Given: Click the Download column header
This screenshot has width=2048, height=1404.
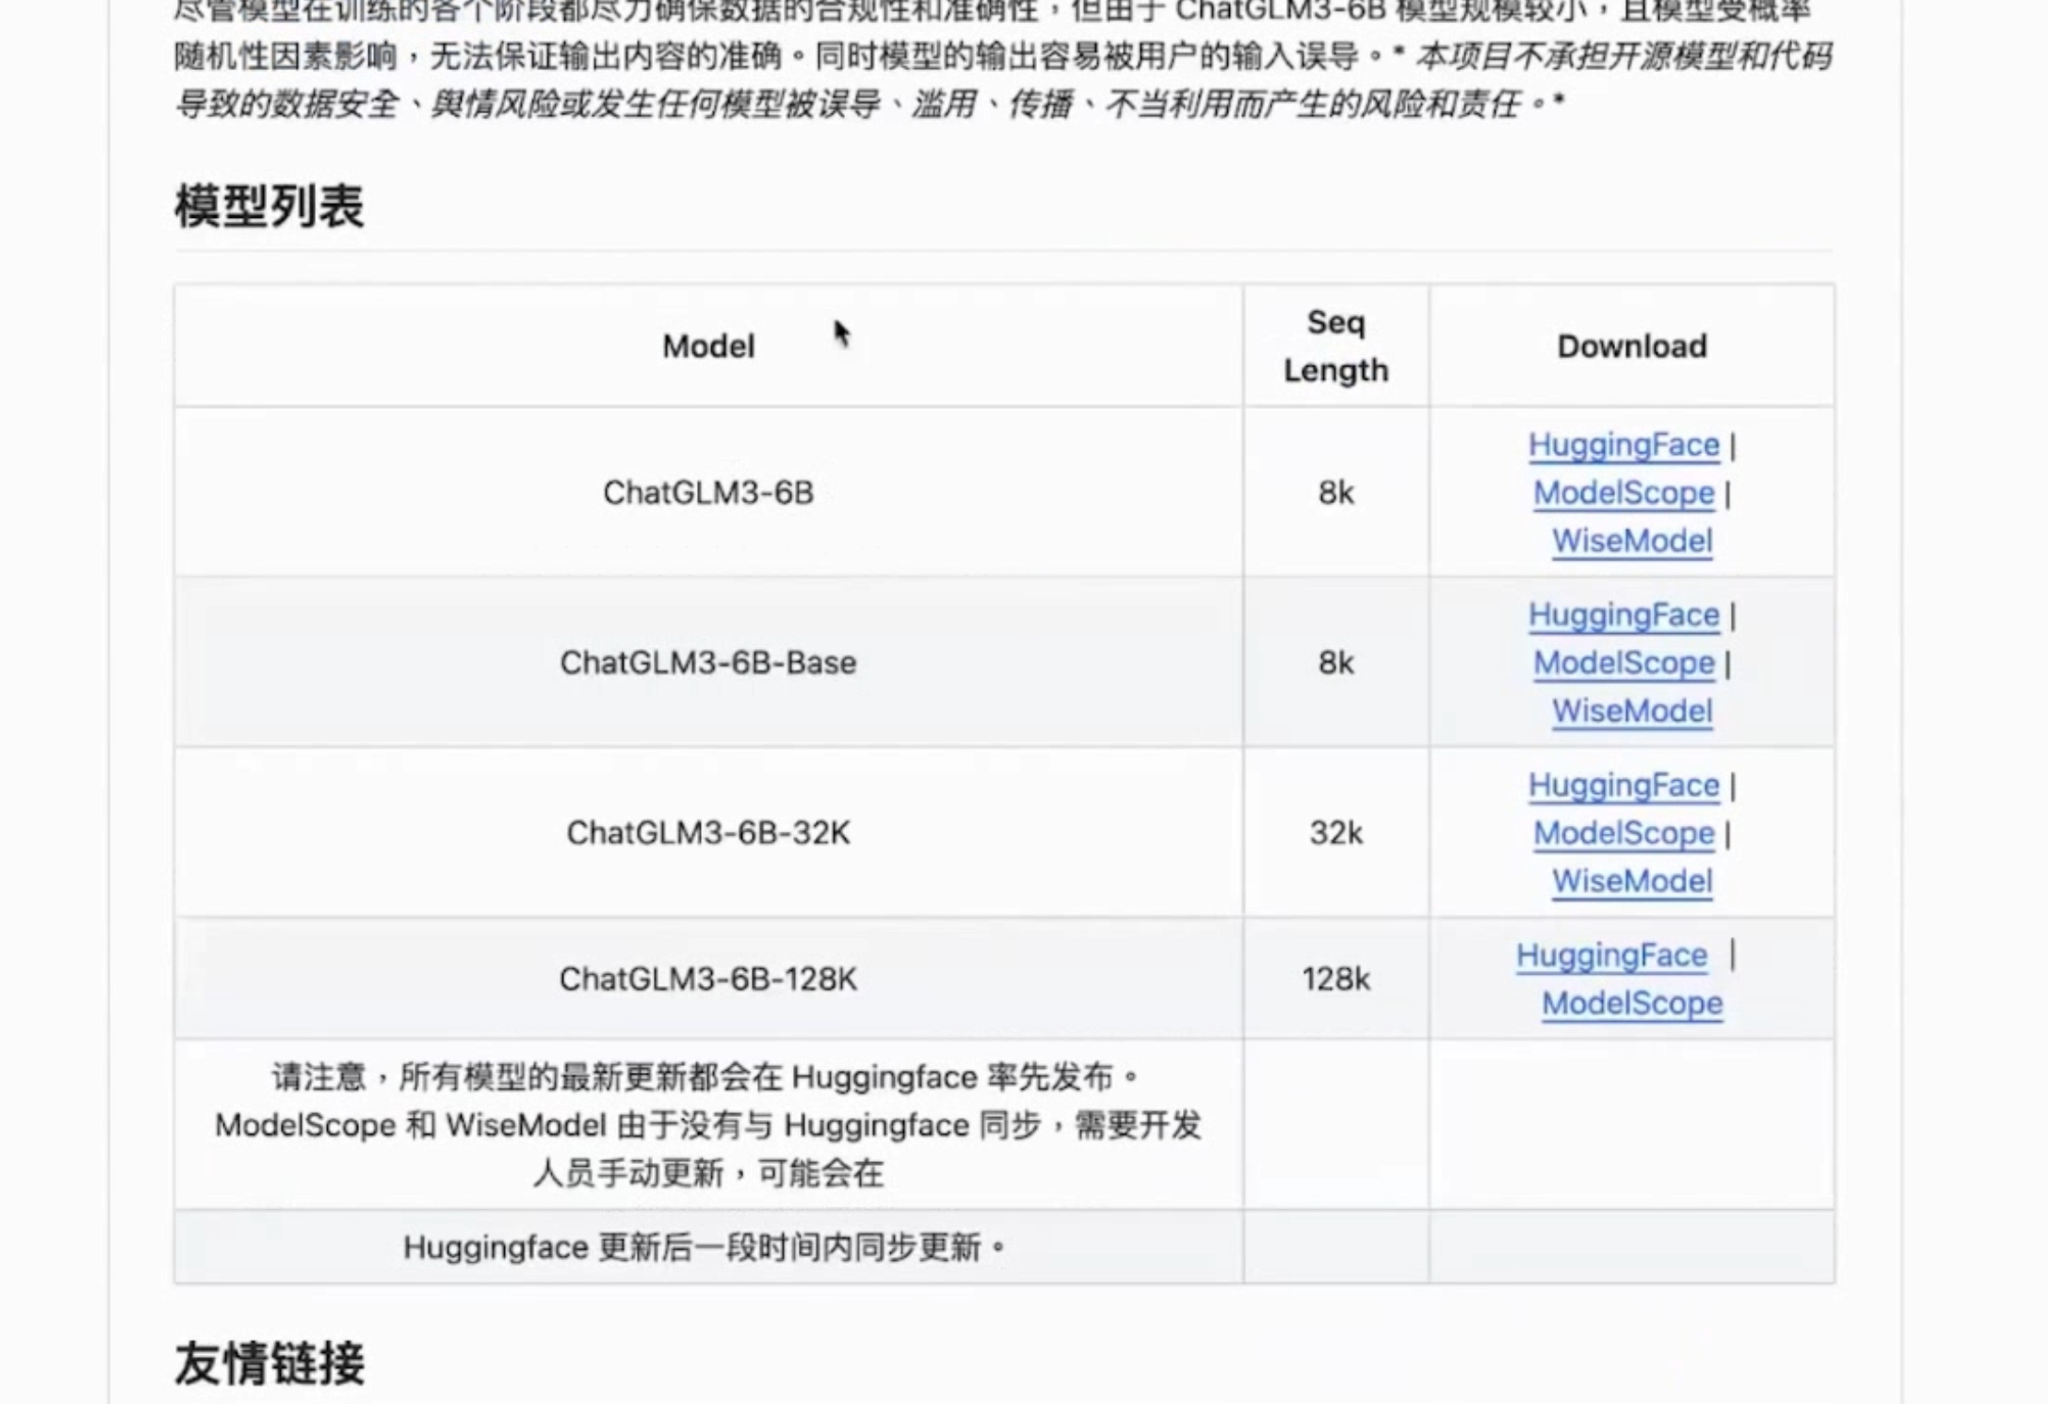Looking at the screenshot, I should (x=1631, y=346).
